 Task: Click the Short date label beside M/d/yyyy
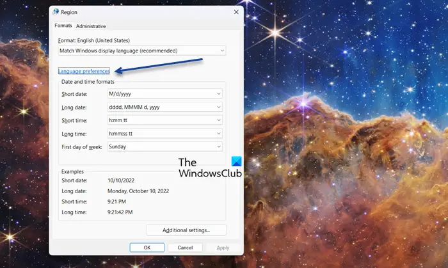[x=74, y=94]
